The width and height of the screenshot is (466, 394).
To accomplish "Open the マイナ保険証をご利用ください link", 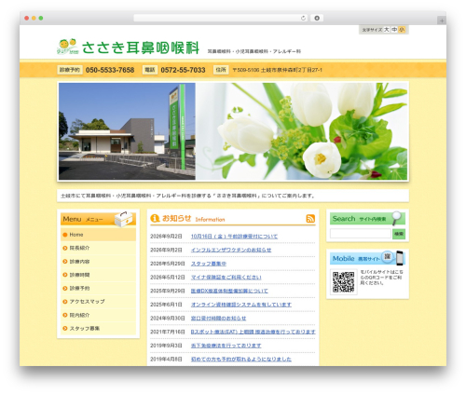I will pos(226,278).
